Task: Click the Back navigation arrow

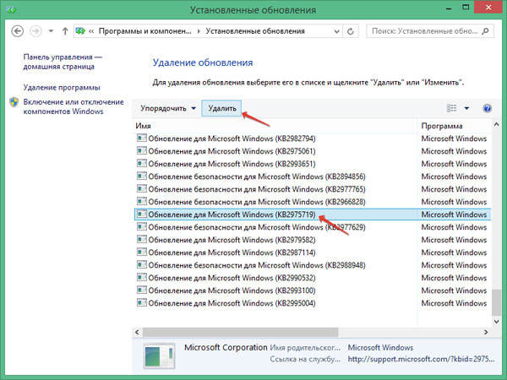Action: pos(17,31)
